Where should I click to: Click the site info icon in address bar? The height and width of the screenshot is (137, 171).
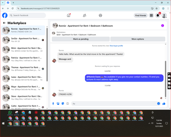point(18,9)
